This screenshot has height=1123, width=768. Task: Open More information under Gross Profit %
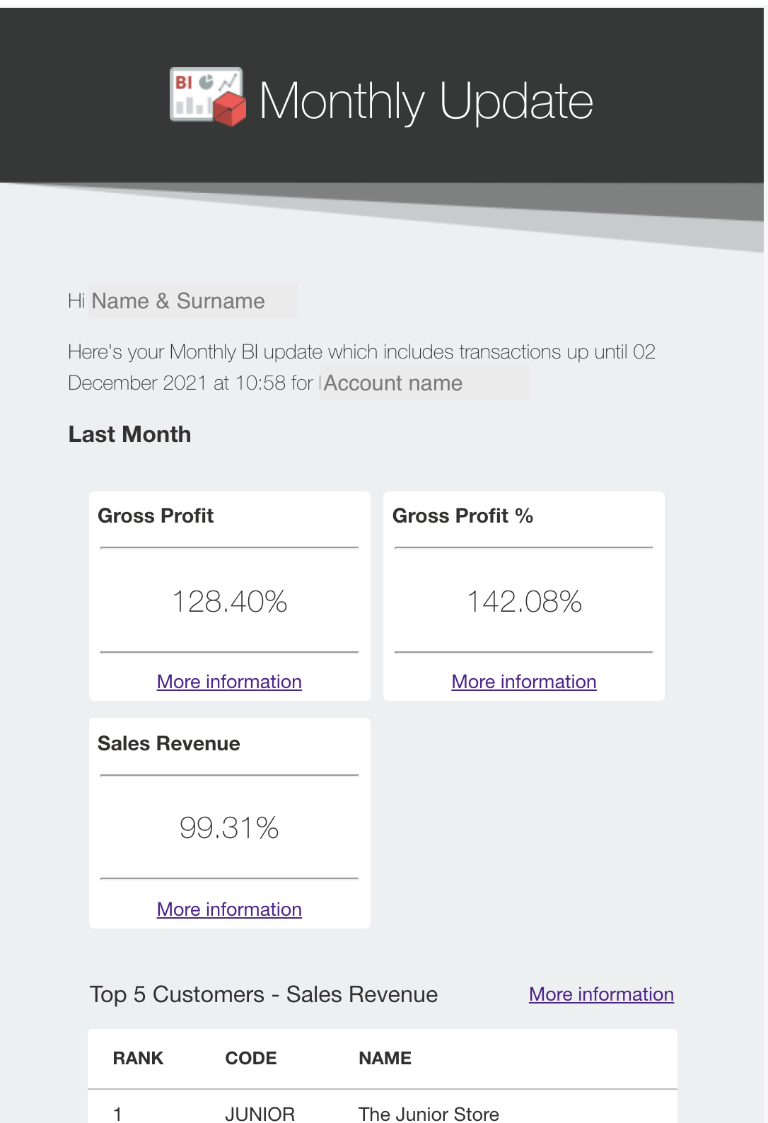click(524, 682)
